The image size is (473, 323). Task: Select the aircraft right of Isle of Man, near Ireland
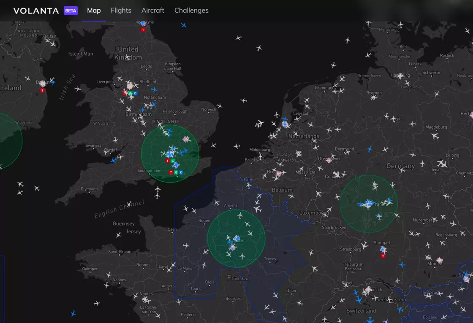tap(78, 89)
